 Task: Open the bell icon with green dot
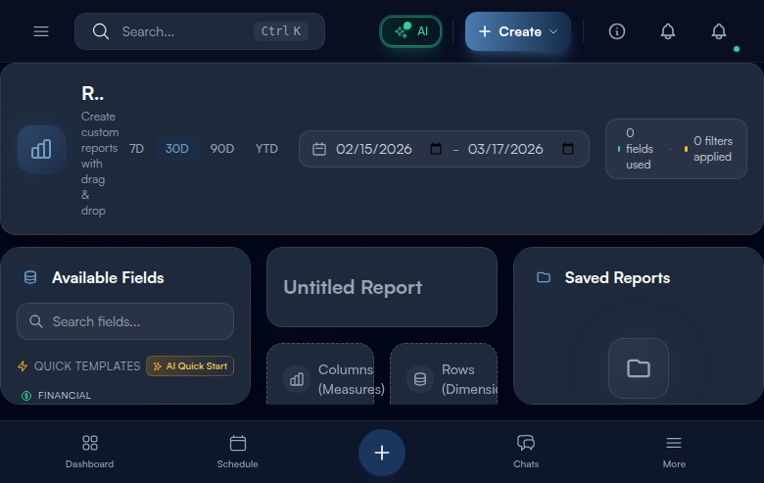pyautogui.click(x=719, y=31)
